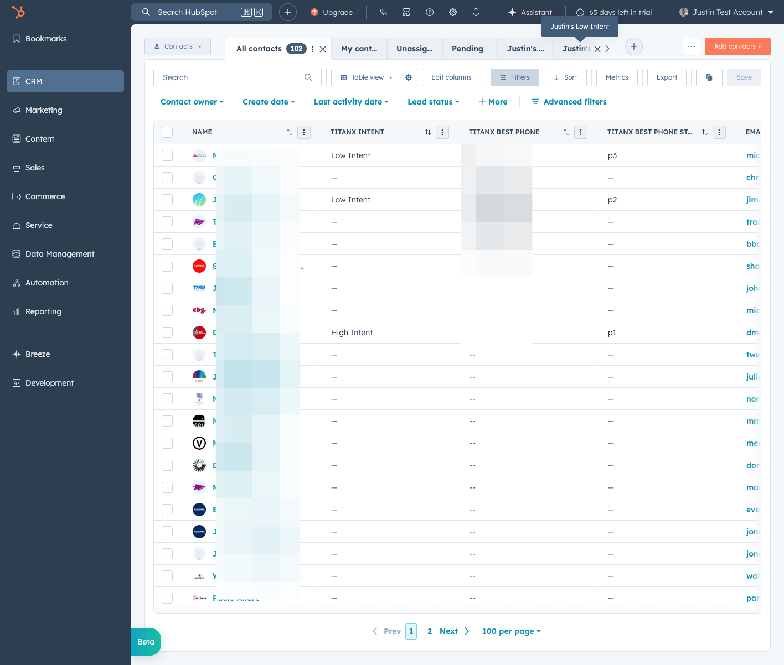Expand the Lead status filter
Screen dimensions: 784x665
coord(434,102)
